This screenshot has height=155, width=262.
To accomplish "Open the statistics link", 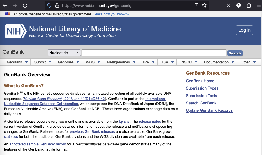I will point(11,137).
